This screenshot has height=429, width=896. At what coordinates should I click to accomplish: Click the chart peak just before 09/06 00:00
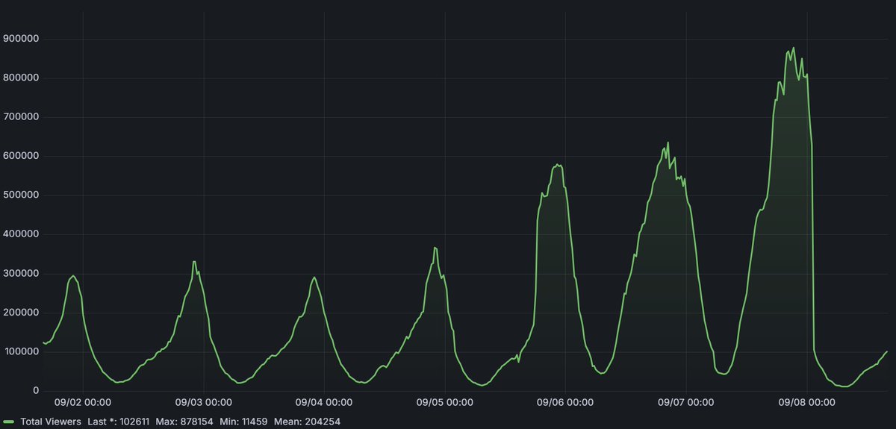557,164
